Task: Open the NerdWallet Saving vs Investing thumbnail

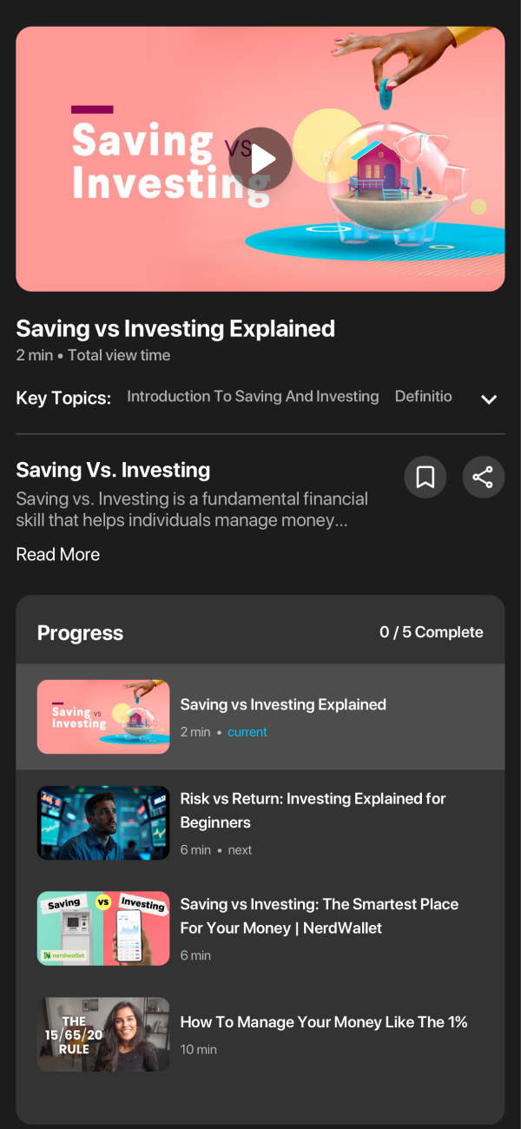Action: [x=103, y=928]
